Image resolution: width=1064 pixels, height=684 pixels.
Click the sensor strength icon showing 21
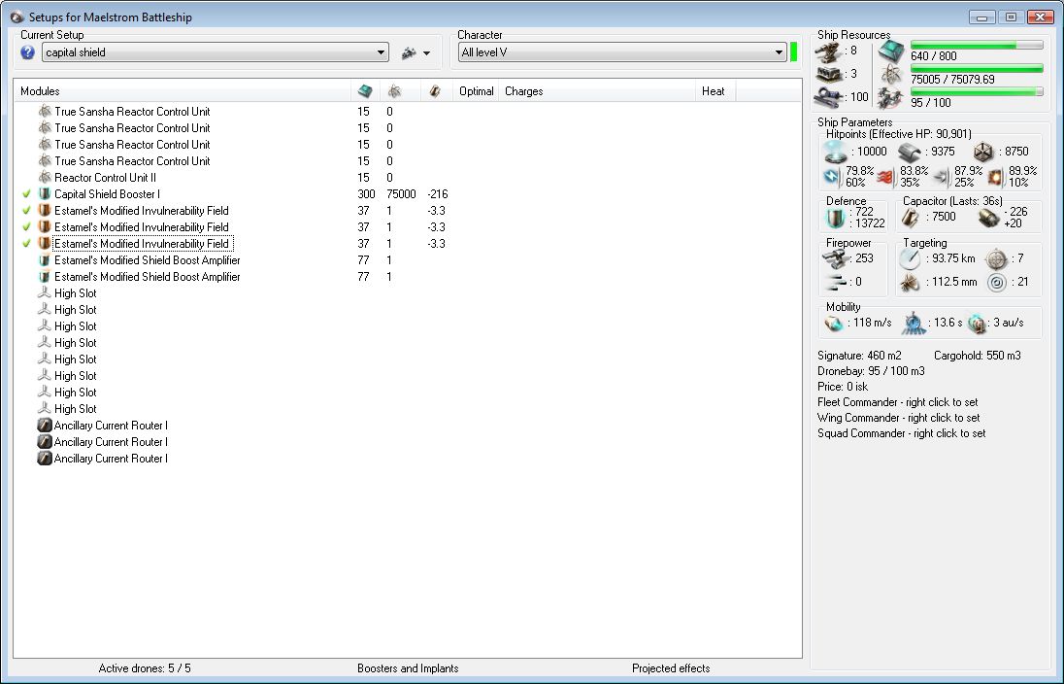pos(996,283)
